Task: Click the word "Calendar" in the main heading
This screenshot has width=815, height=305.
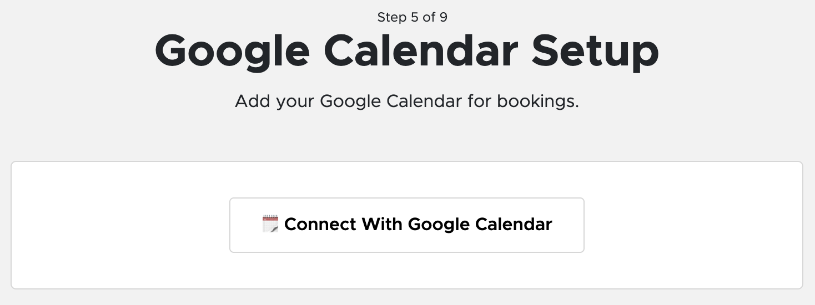Action: 420,51
